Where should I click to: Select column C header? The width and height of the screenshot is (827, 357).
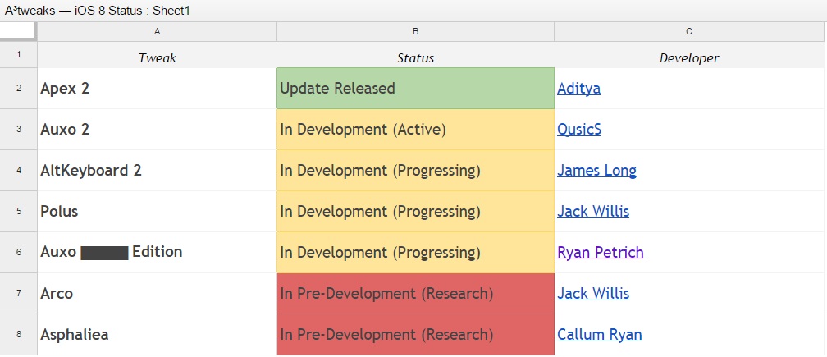[x=690, y=32]
